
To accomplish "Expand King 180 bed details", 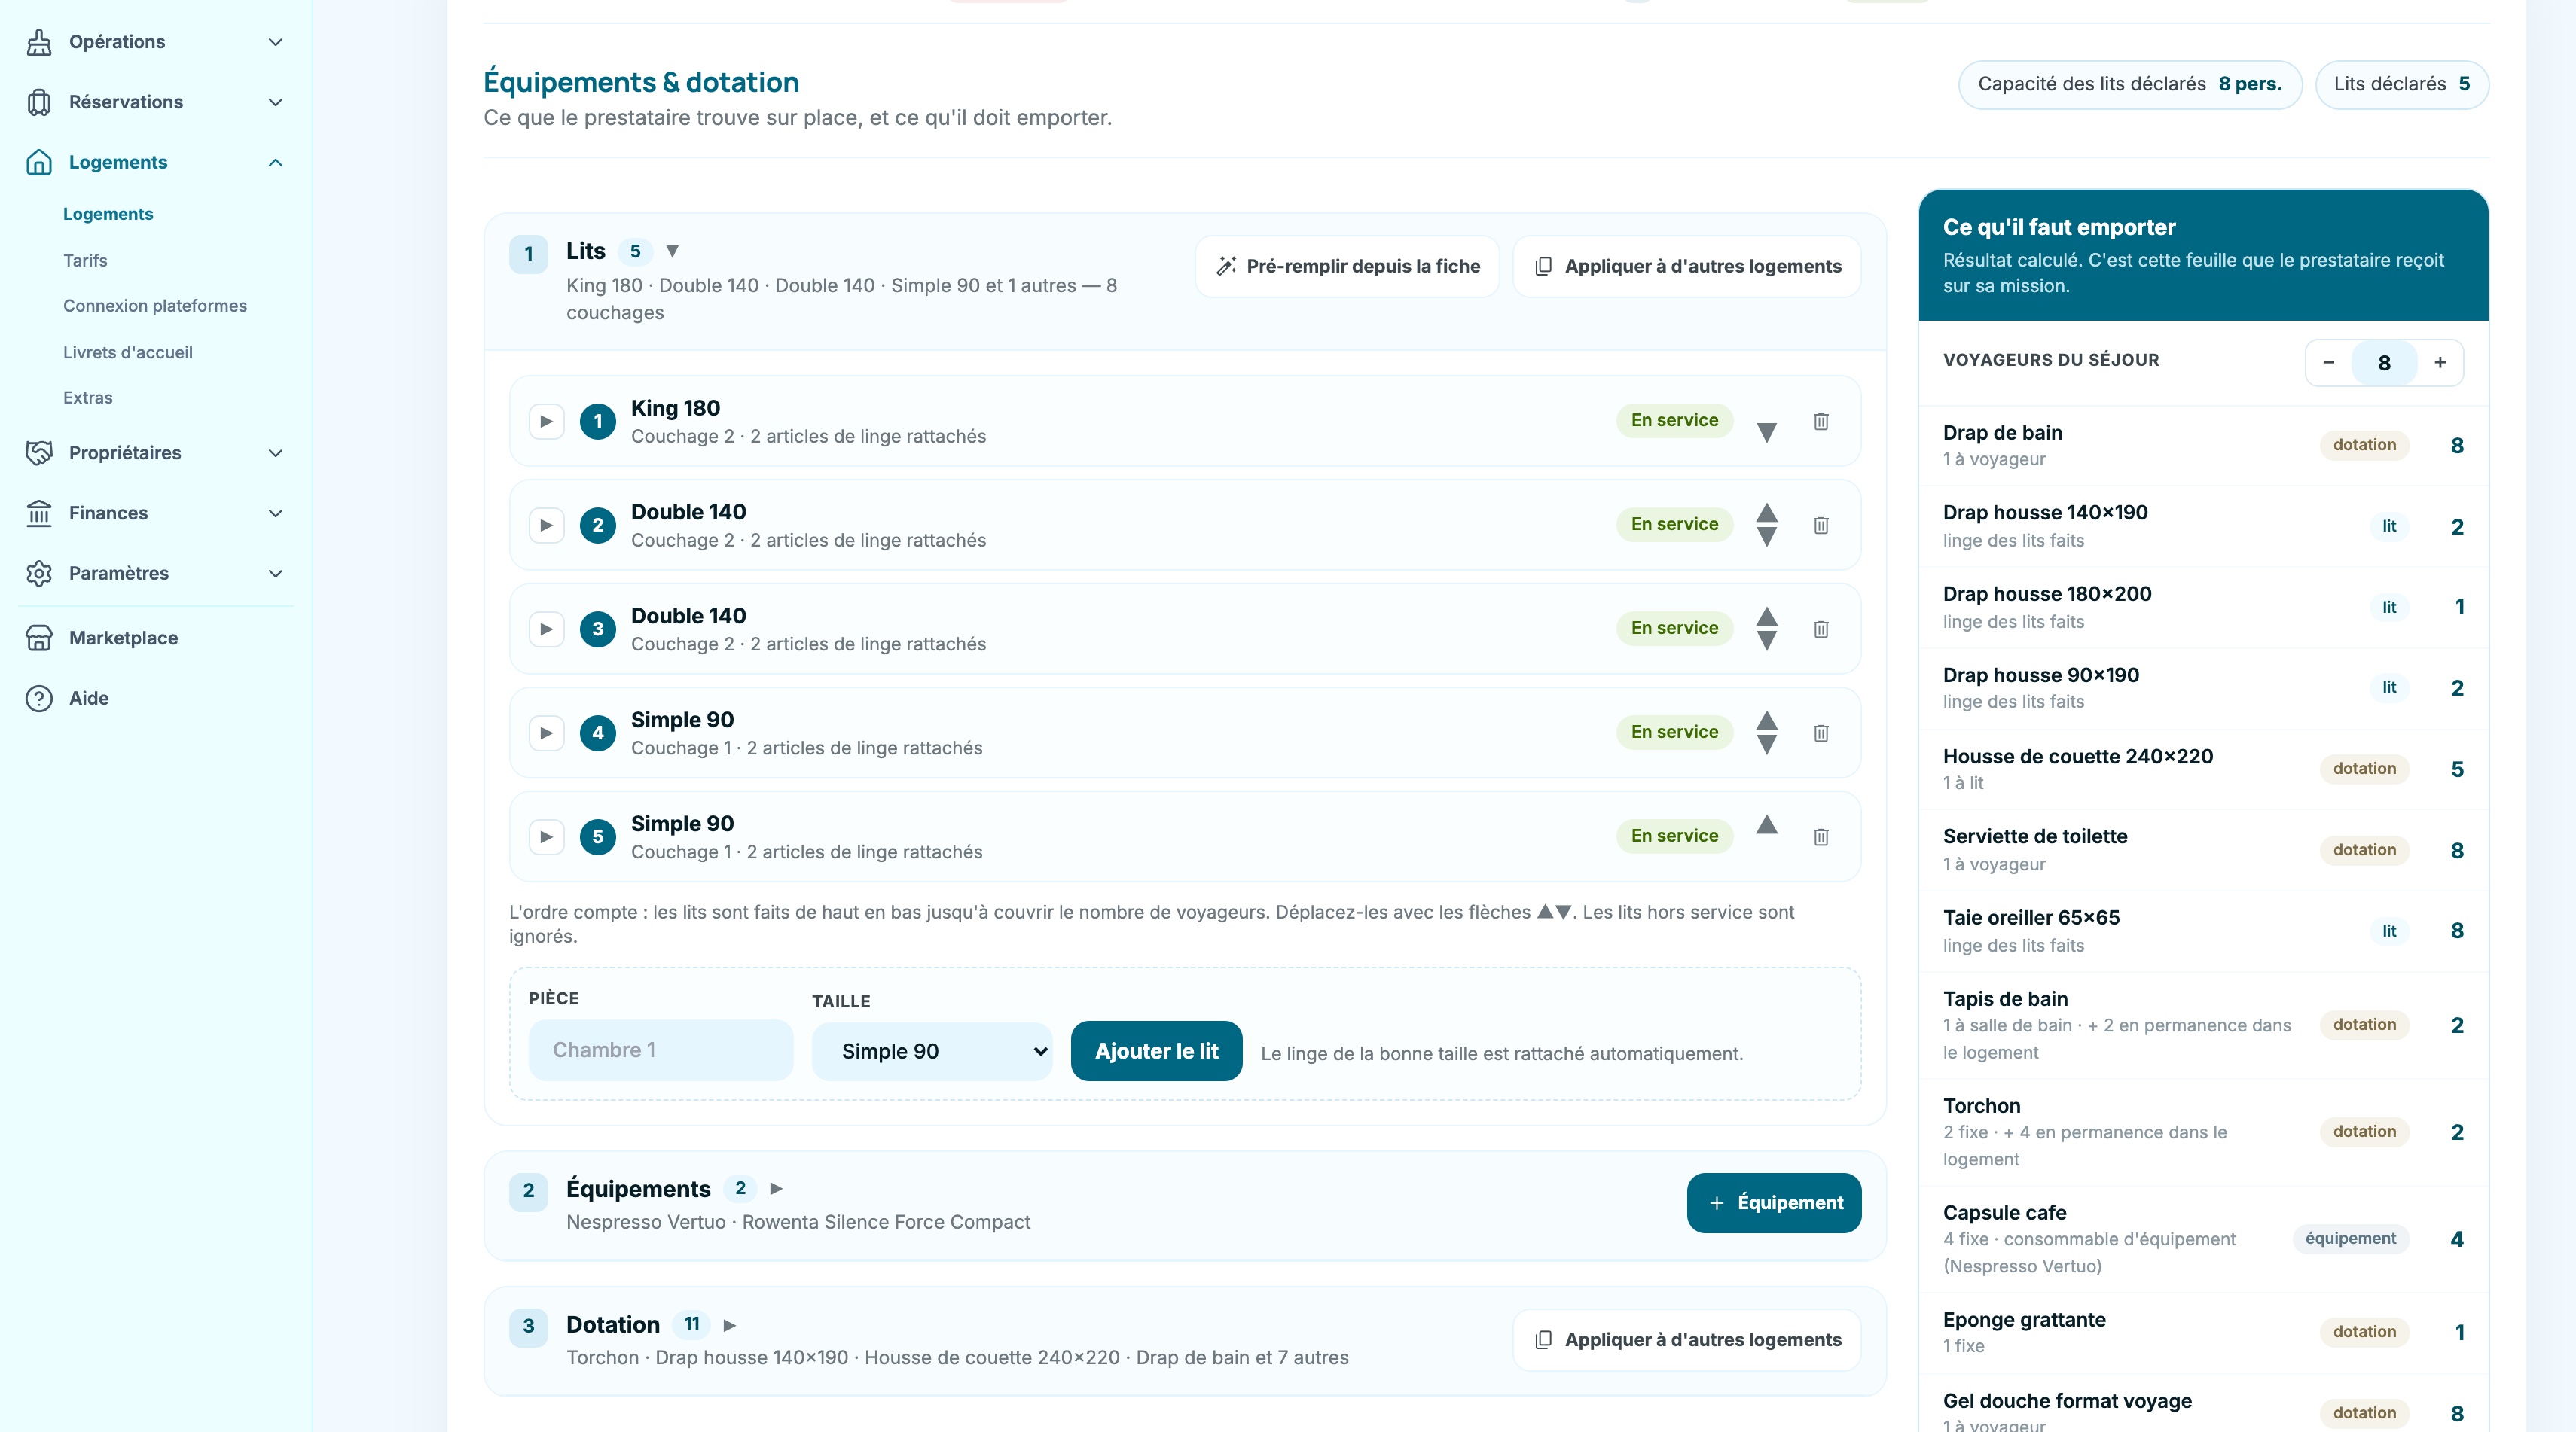I will 546,421.
